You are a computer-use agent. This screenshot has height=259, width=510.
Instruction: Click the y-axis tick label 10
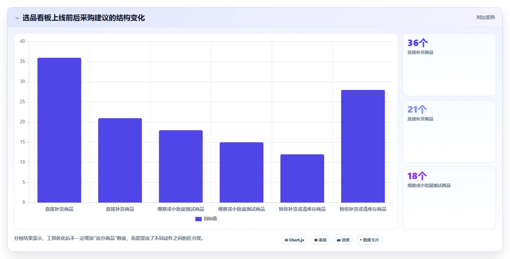click(22, 162)
